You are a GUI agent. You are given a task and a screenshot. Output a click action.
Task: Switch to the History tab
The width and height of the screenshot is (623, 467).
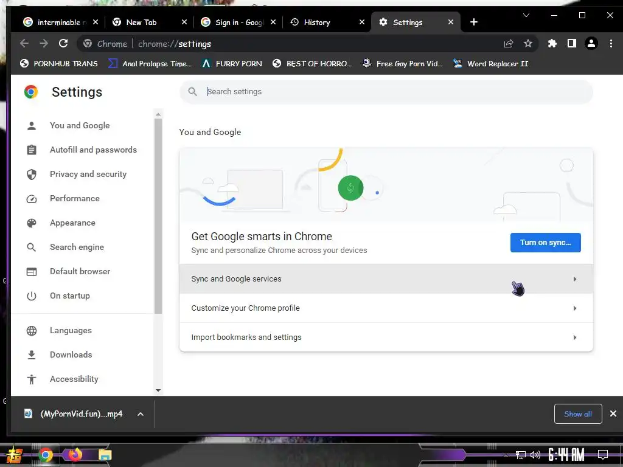coord(327,22)
